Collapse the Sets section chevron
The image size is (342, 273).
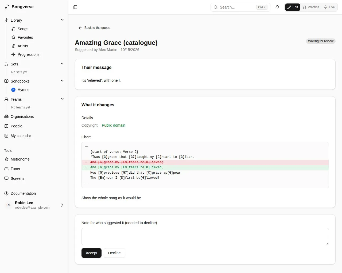coord(62,64)
